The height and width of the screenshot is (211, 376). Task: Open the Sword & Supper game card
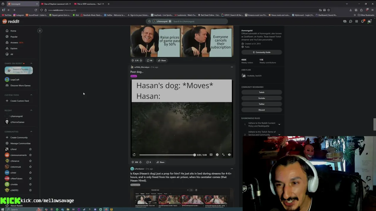(x=19, y=70)
